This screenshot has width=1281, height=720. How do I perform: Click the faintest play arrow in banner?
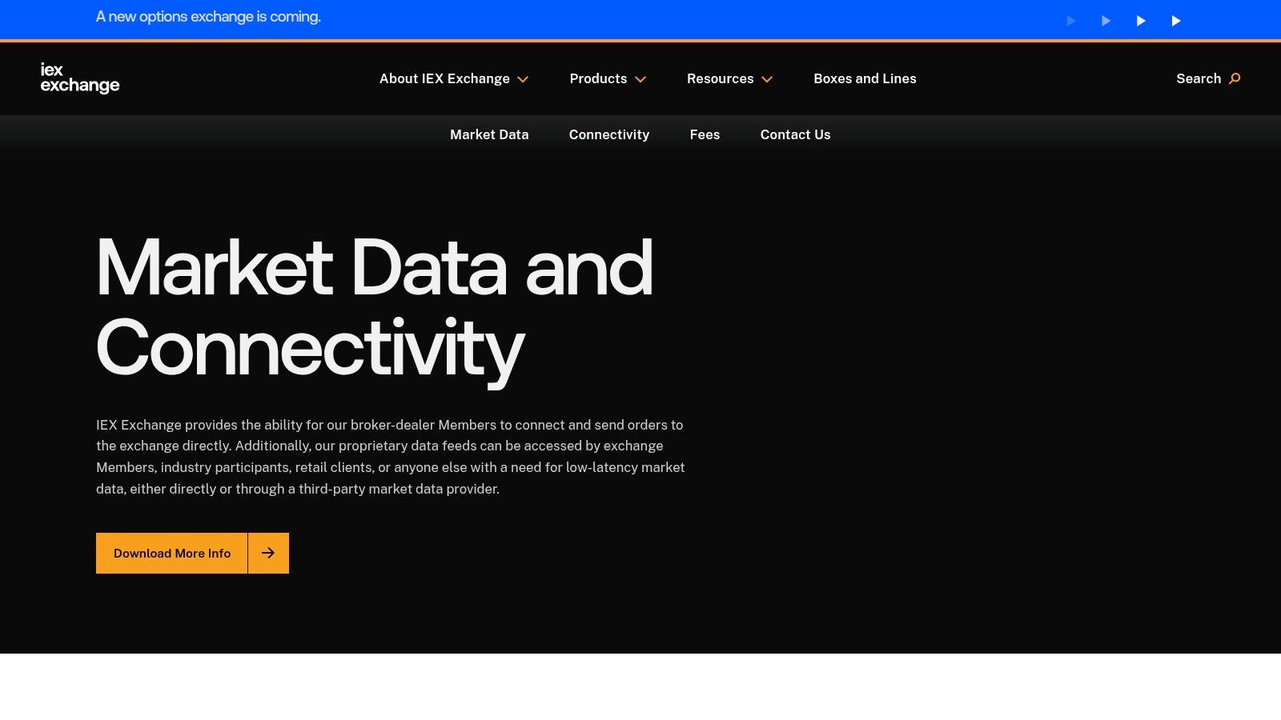click(x=1070, y=21)
